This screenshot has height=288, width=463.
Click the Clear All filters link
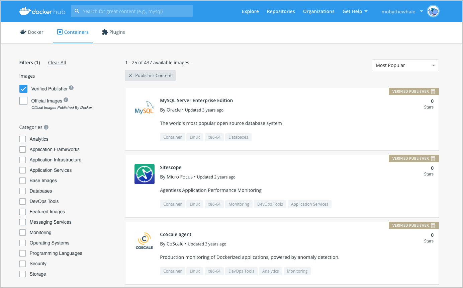pos(57,63)
